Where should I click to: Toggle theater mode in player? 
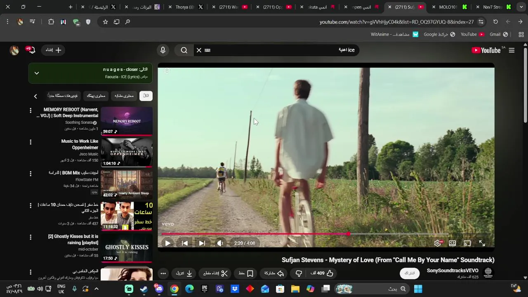coord(453,243)
